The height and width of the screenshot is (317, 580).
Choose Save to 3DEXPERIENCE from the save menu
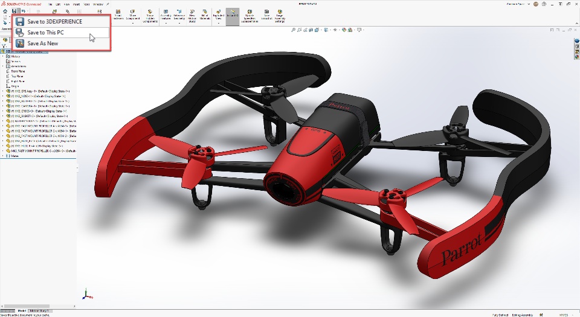(62, 21)
